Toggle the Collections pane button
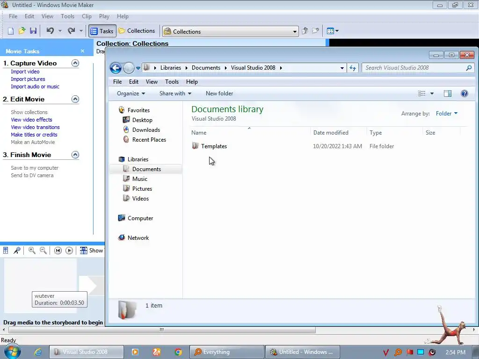The height and width of the screenshot is (359, 479). pyautogui.click(x=137, y=31)
